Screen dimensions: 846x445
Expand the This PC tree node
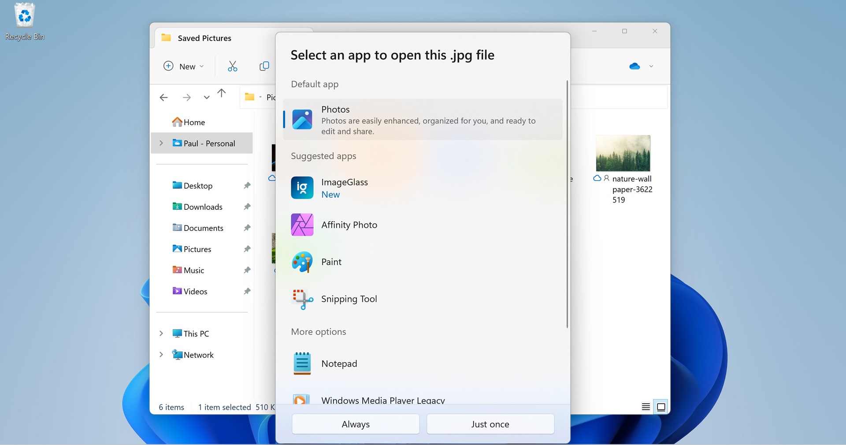click(161, 334)
